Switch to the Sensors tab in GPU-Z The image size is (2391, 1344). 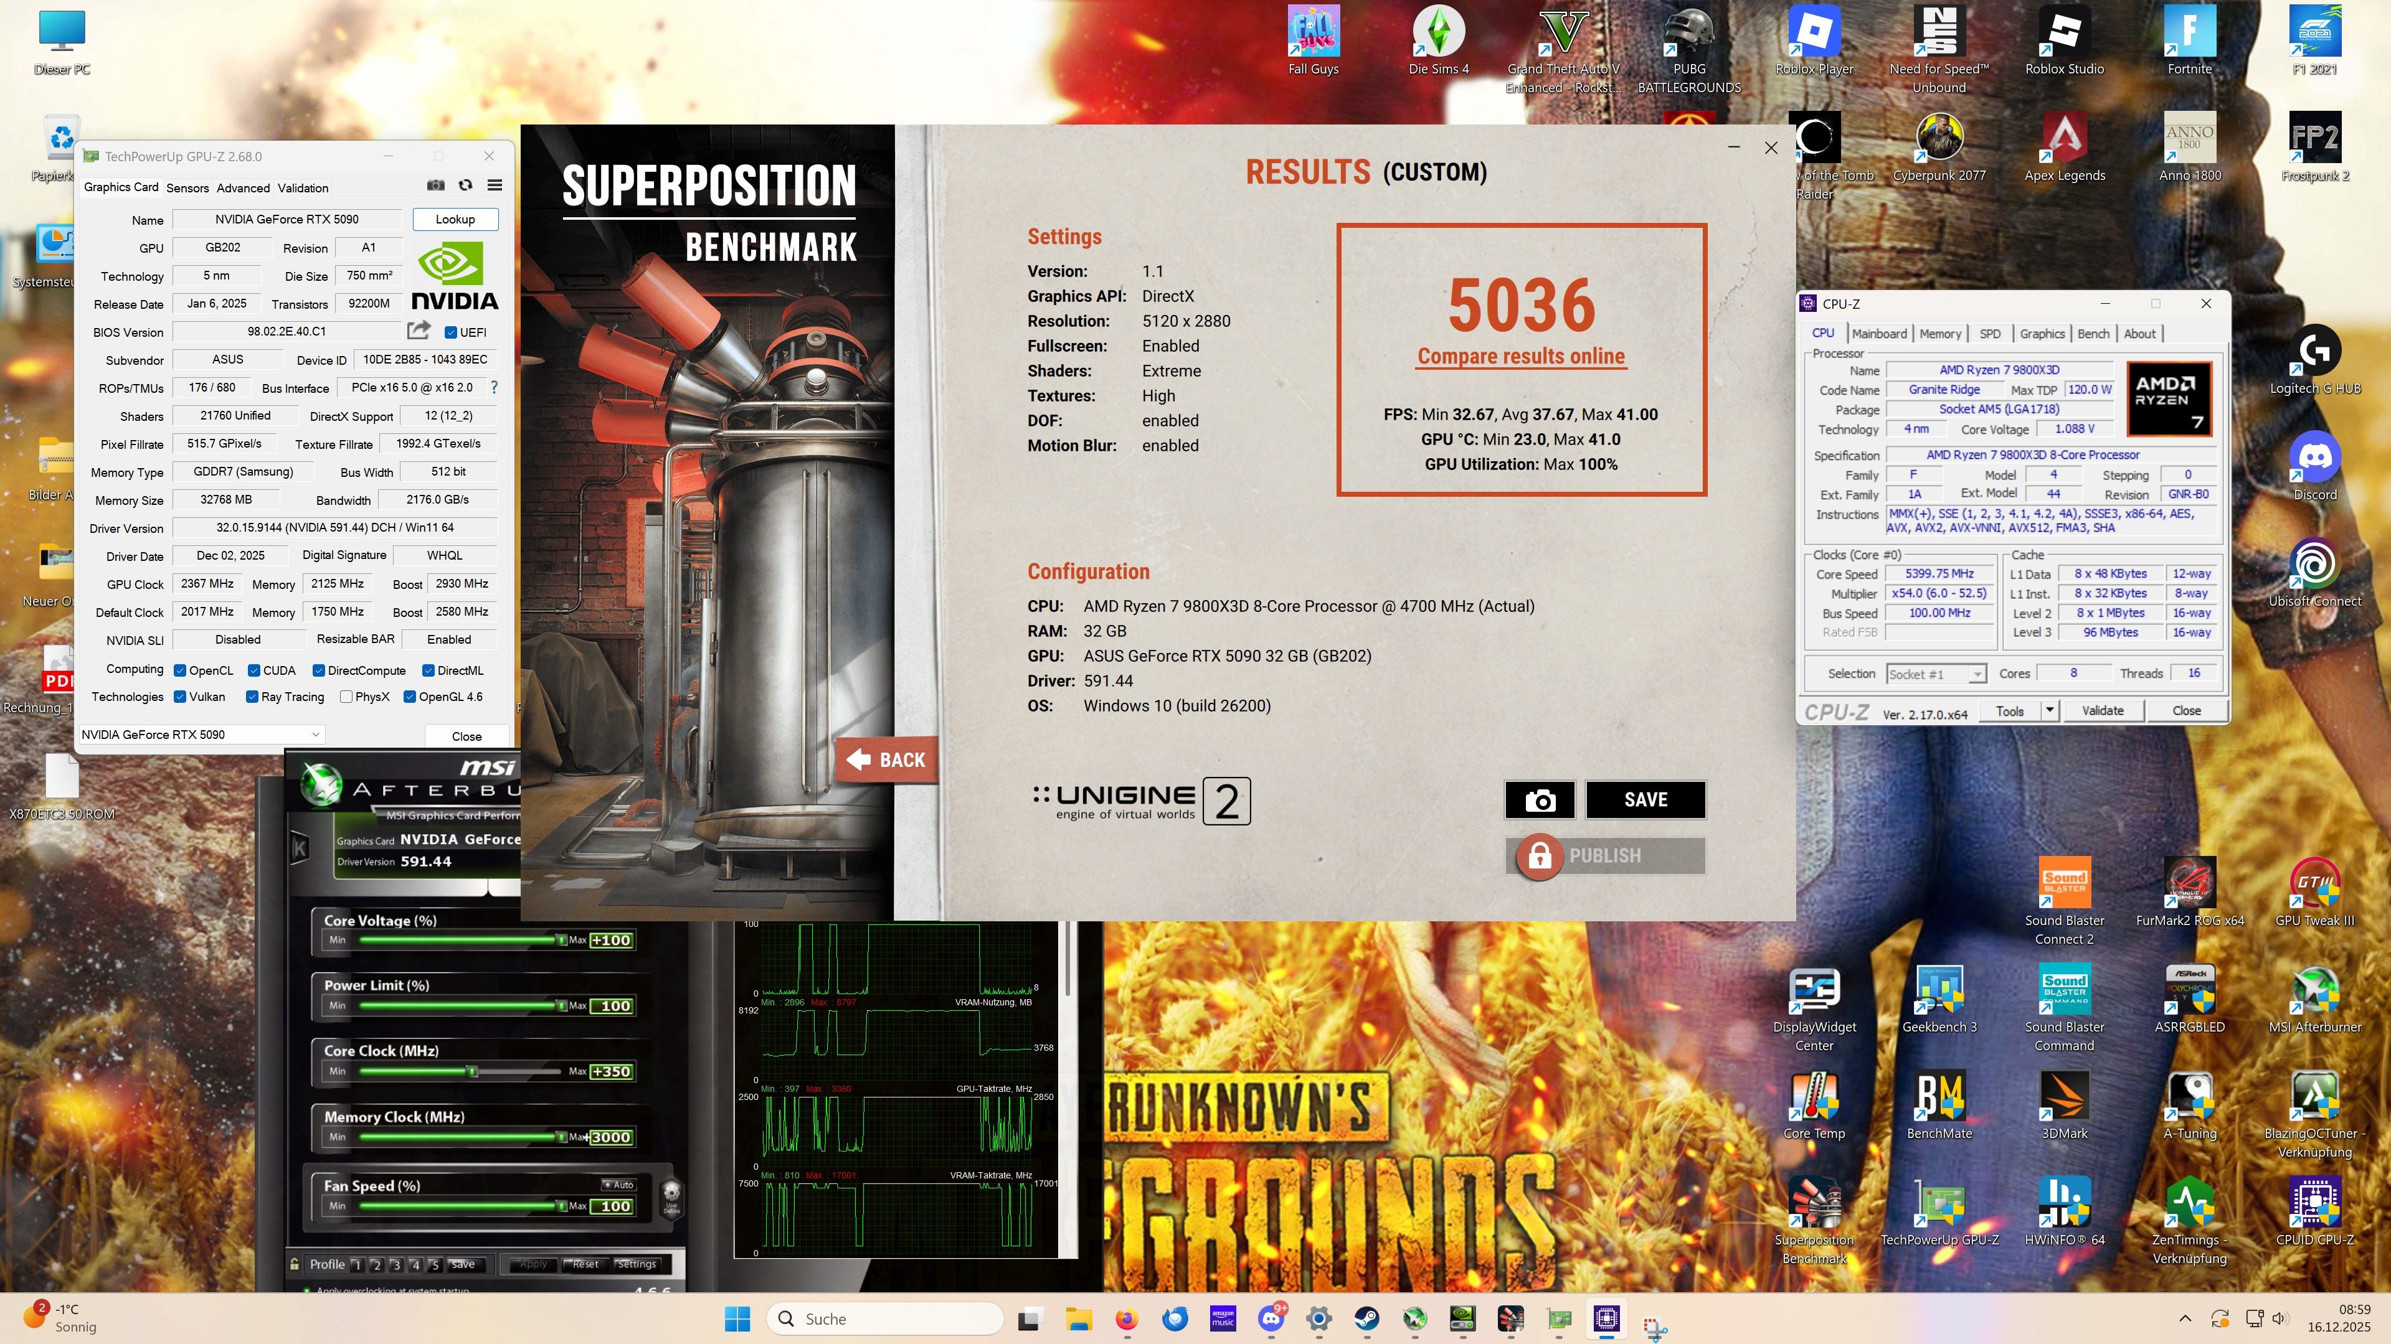(x=187, y=187)
